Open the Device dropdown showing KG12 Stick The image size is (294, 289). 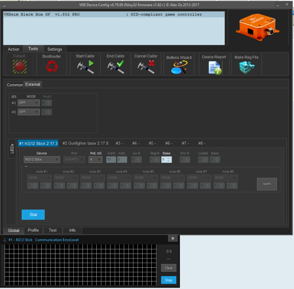click(42, 159)
